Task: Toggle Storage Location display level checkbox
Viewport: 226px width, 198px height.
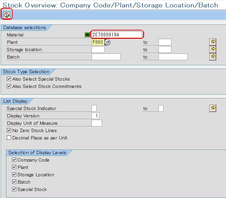Action: 14,175
